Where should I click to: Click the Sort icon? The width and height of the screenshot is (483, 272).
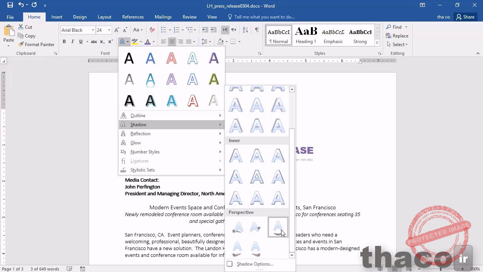tap(245, 29)
